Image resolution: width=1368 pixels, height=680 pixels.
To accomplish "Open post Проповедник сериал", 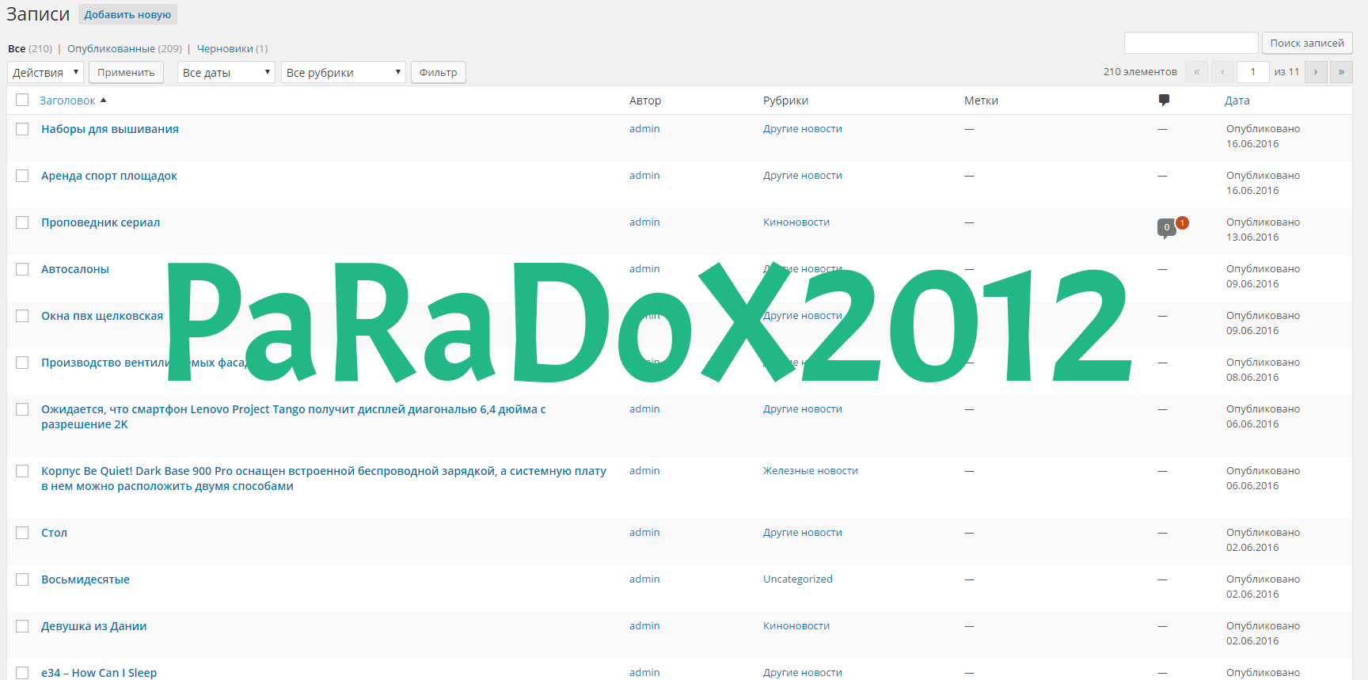I will (x=101, y=222).
